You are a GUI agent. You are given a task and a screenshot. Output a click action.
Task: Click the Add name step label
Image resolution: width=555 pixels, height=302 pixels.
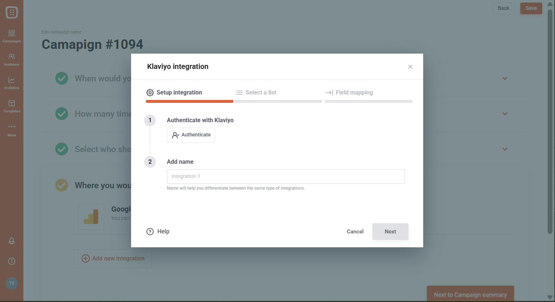pyautogui.click(x=180, y=162)
